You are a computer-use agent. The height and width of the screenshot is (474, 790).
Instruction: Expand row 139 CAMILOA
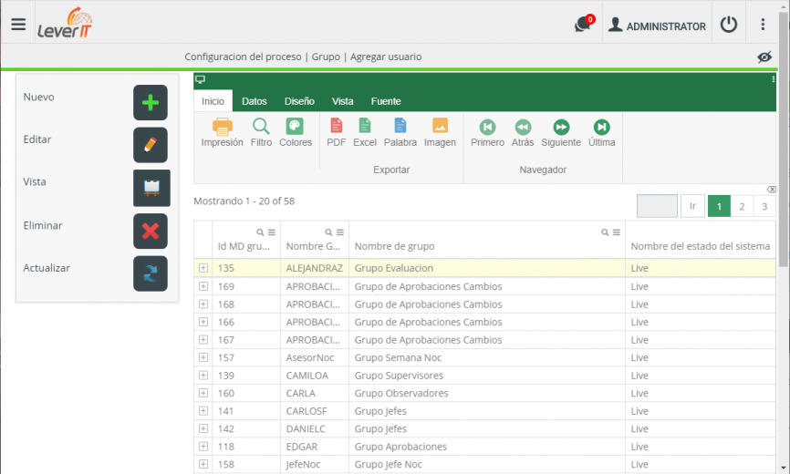[x=203, y=375]
